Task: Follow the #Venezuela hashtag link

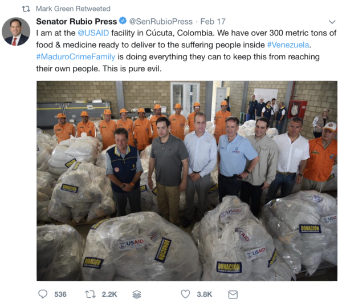Action: pyautogui.click(x=288, y=45)
